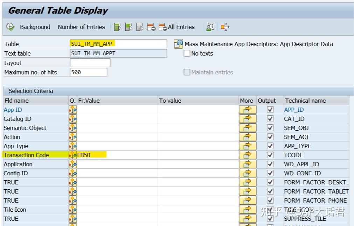The width and height of the screenshot is (354, 226).
Task: Click the Table name input field
Action: coord(119,44)
